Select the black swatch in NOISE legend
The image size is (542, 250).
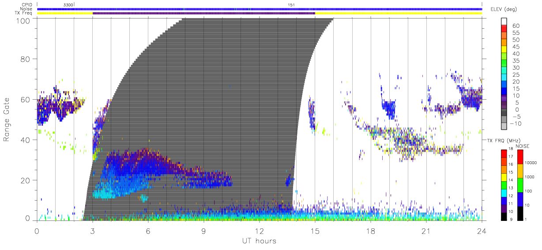click(x=520, y=213)
